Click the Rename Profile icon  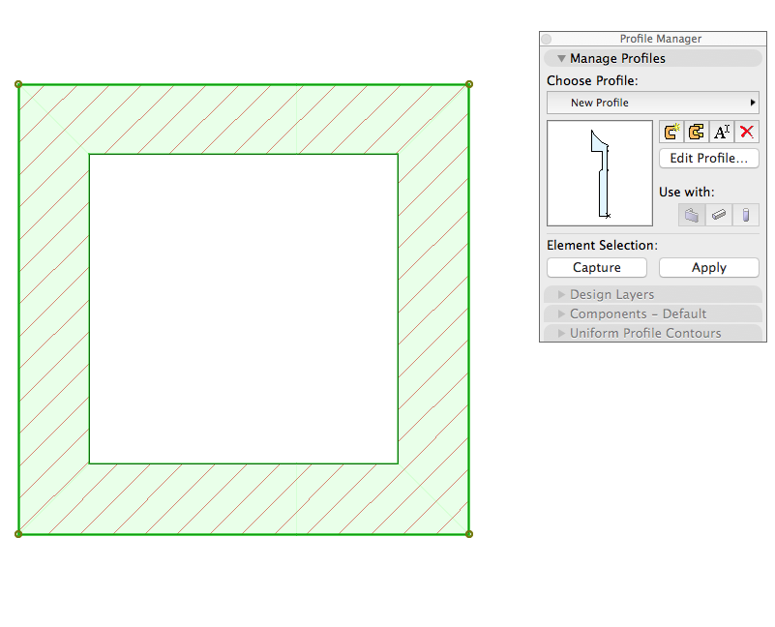click(722, 132)
